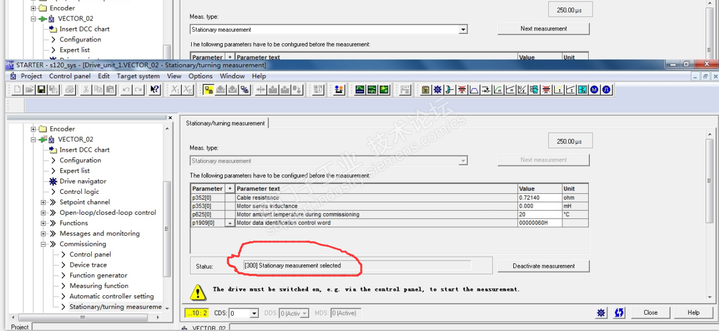Click Next measurement in background window
This screenshot has height=331, width=719.
pyautogui.click(x=544, y=29)
